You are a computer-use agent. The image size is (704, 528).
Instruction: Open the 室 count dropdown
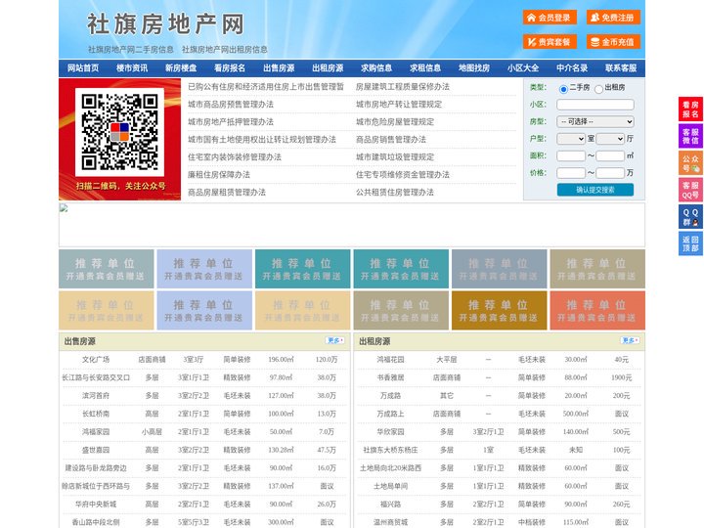[571, 139]
